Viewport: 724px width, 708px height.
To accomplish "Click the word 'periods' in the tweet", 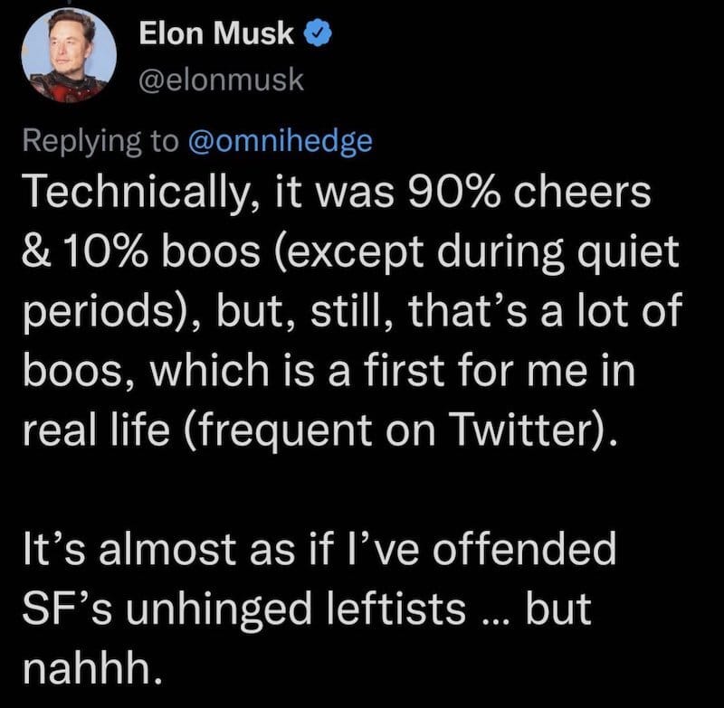I will (x=95, y=313).
